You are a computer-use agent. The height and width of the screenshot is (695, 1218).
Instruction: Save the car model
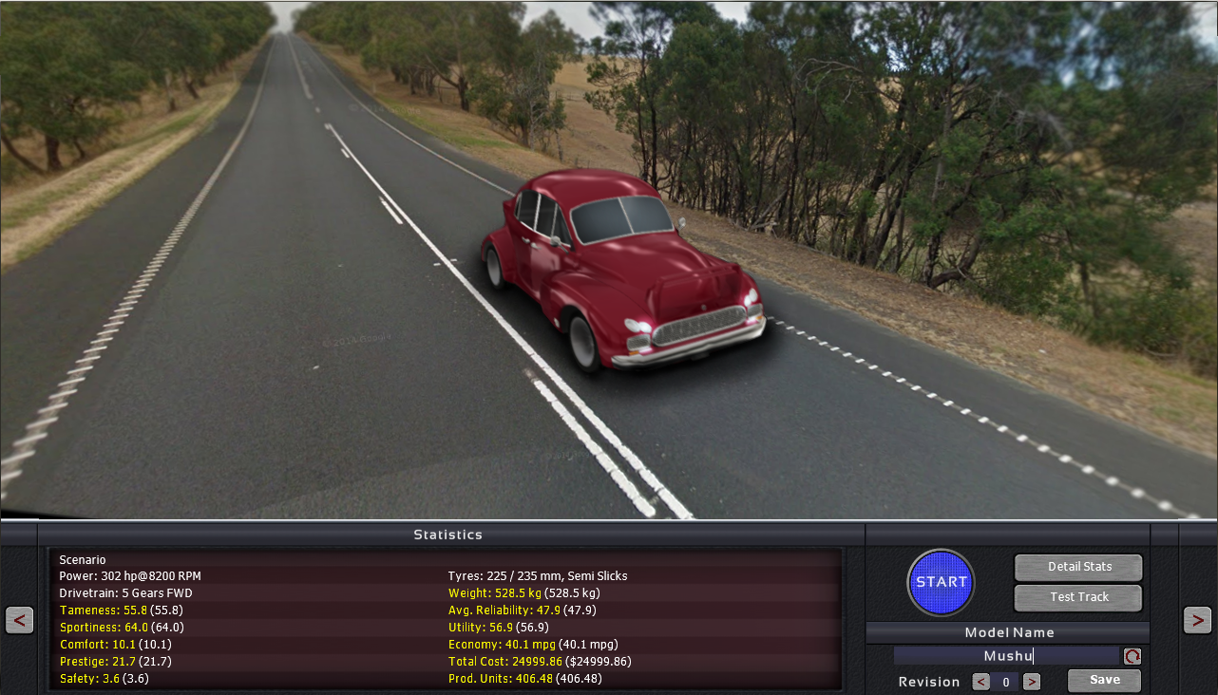1104,680
